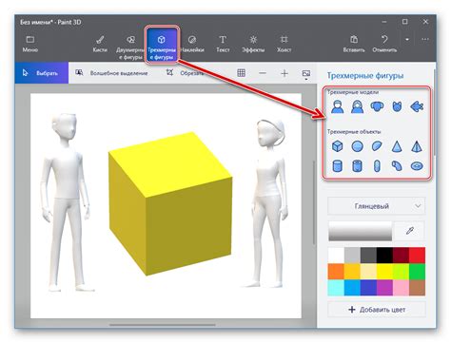Select the Кисти brushes tool
451x343 pixels.
click(x=100, y=44)
